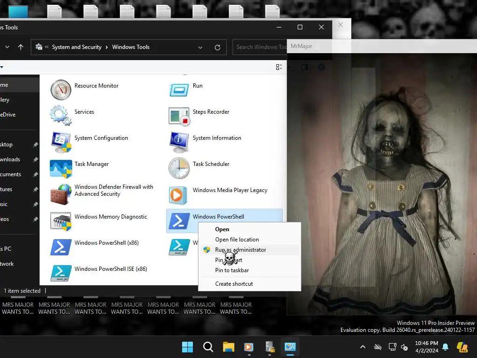Select the Windows Media Player Legacy icon
The width and height of the screenshot is (477, 358).
click(178, 195)
